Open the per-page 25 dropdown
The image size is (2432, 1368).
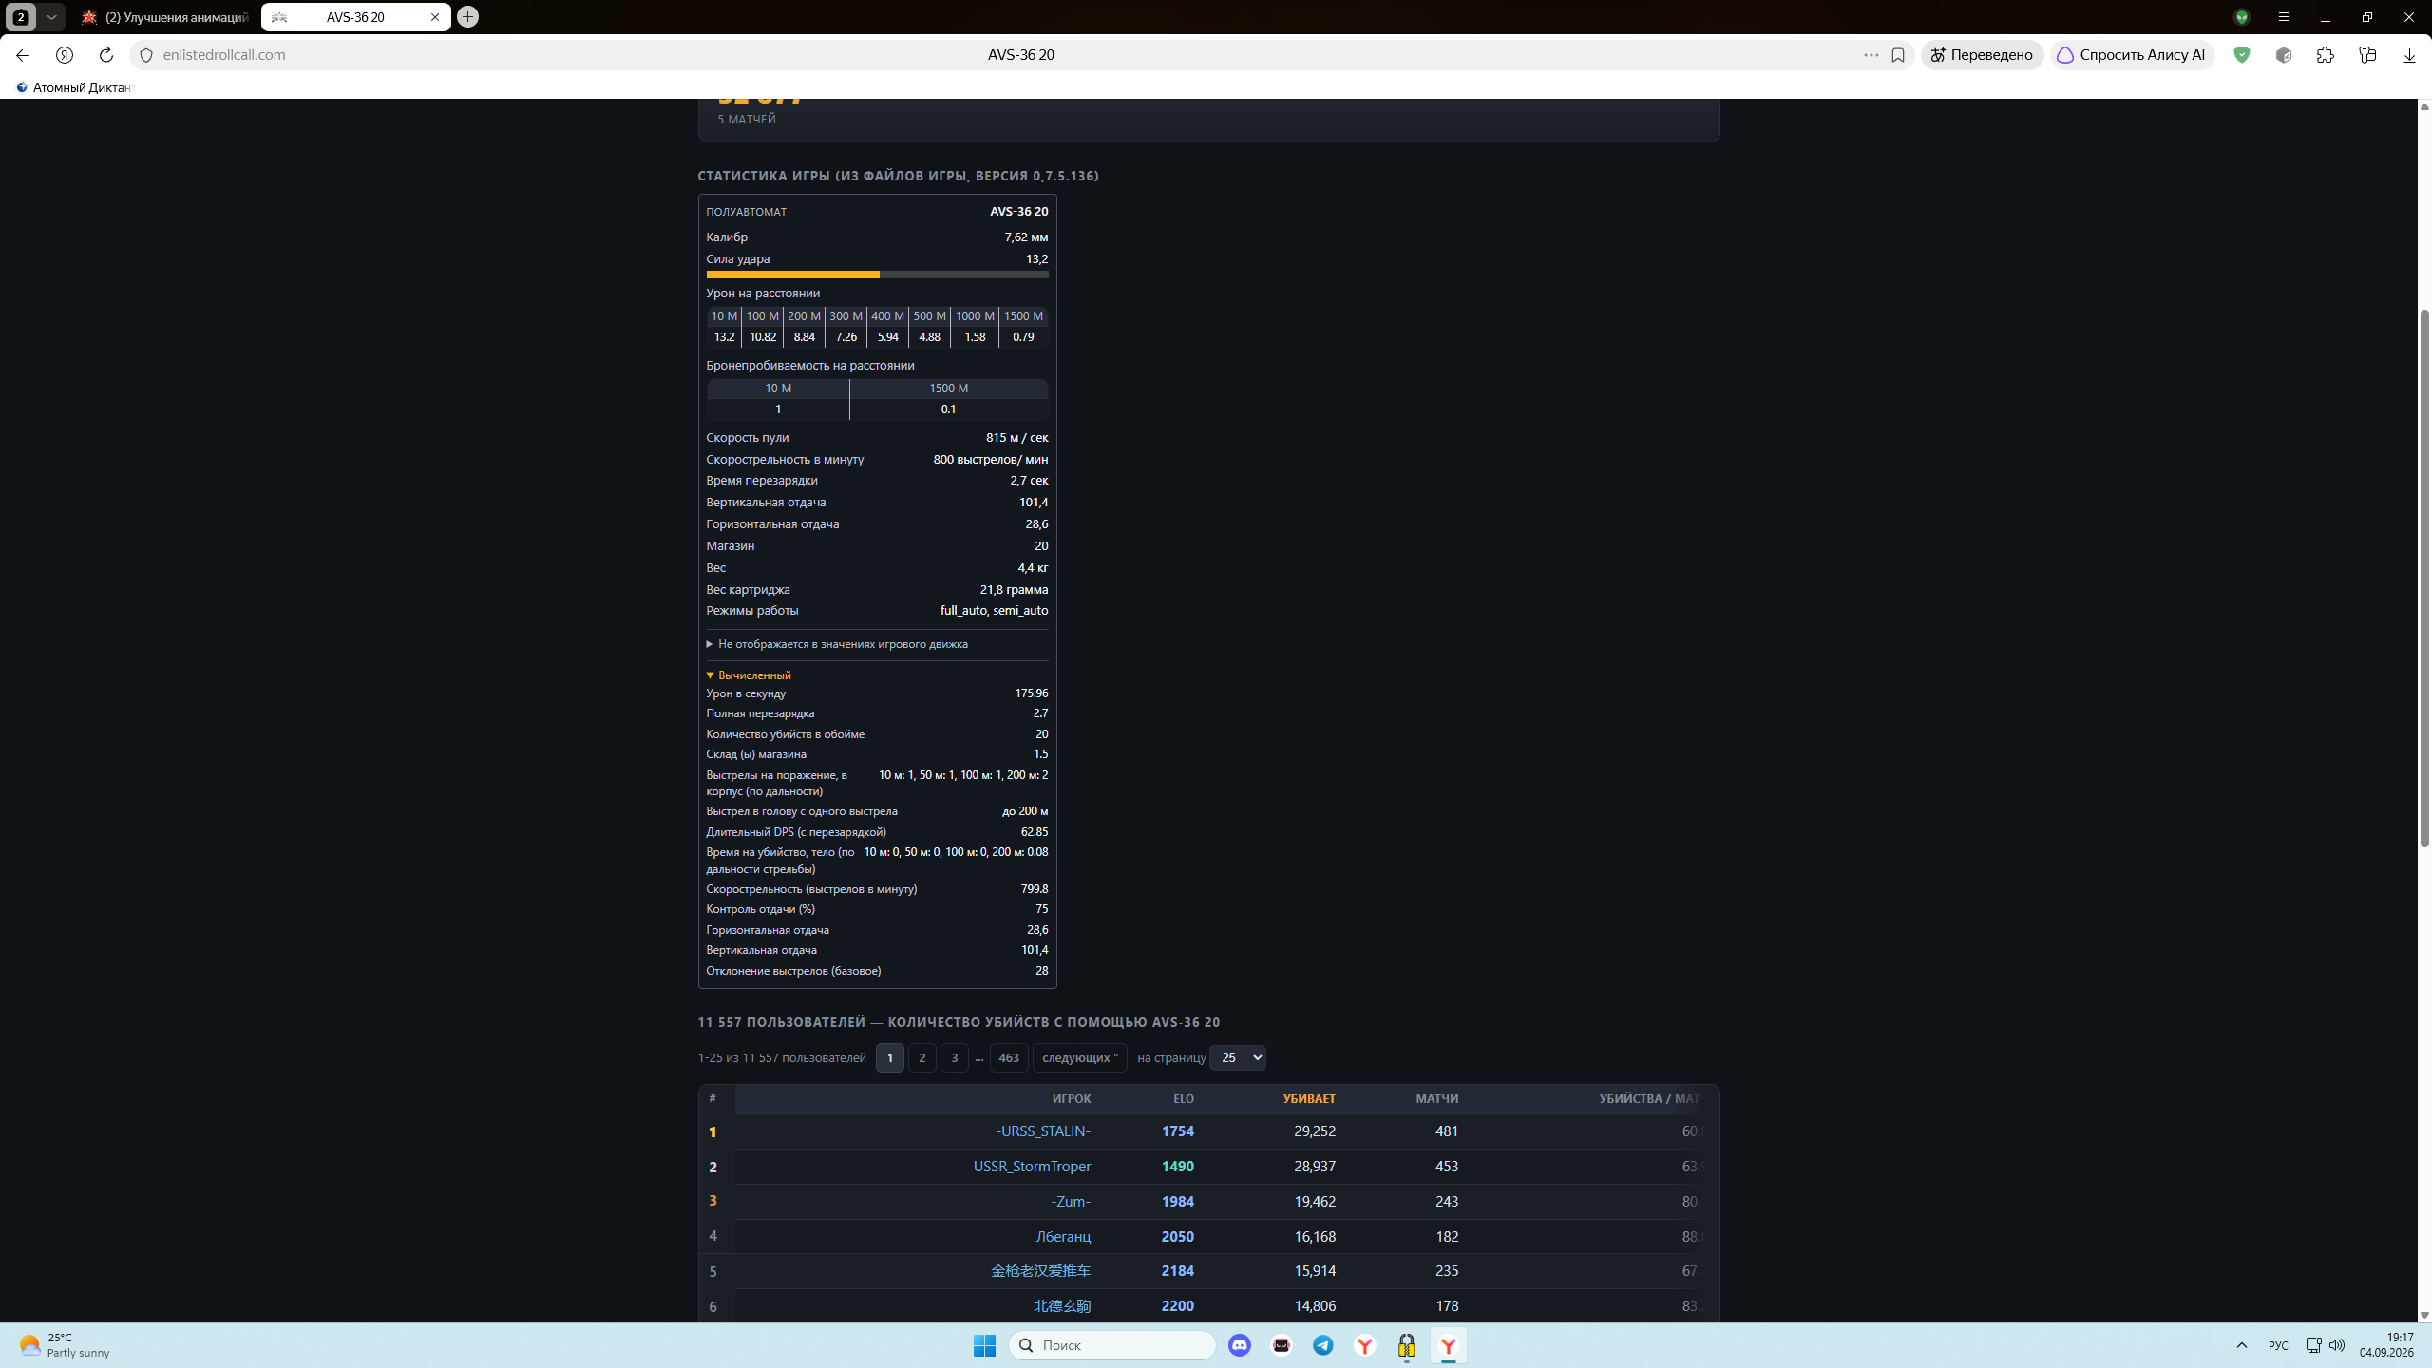coord(1238,1057)
